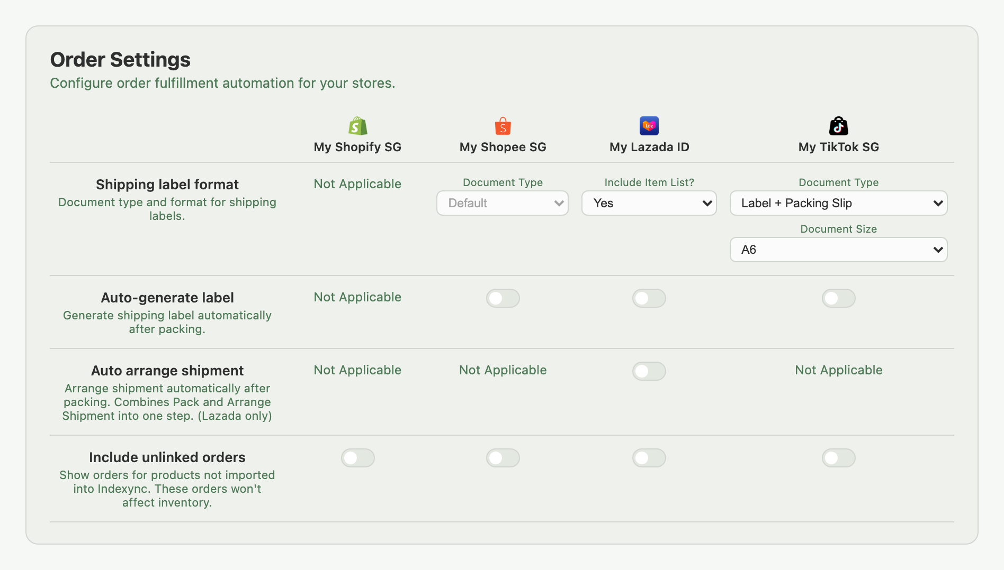Click Not Applicable for TikTok Auto arrange shipment

tap(838, 370)
